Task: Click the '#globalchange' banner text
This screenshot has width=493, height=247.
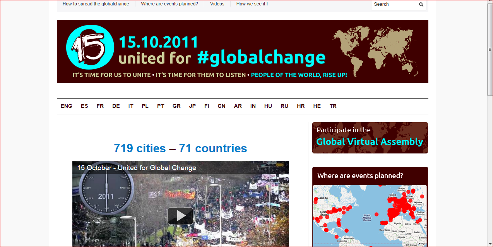Action: pos(261,58)
